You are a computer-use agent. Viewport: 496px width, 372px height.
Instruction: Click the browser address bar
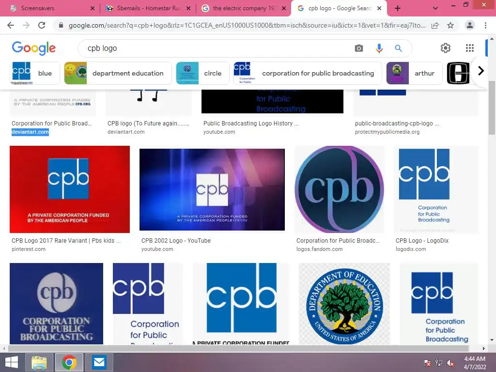[247, 25]
